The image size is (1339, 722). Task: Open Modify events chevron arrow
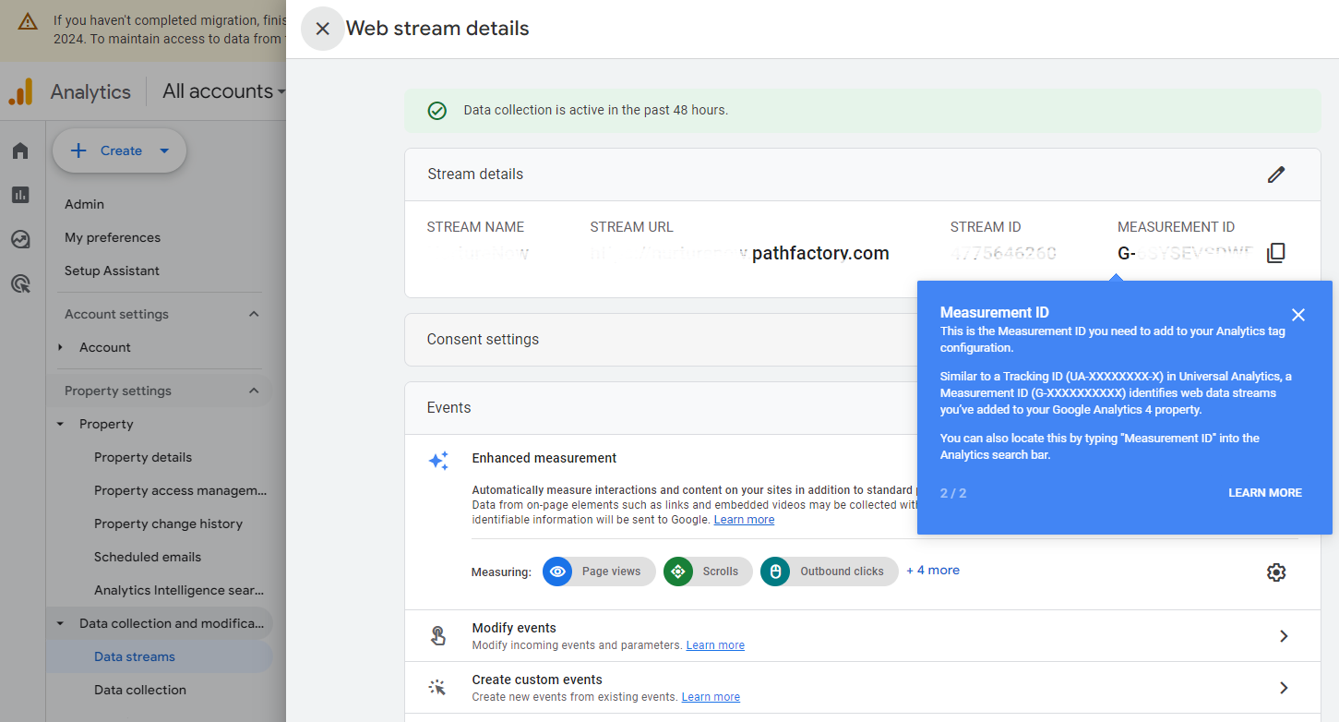[x=1284, y=636]
